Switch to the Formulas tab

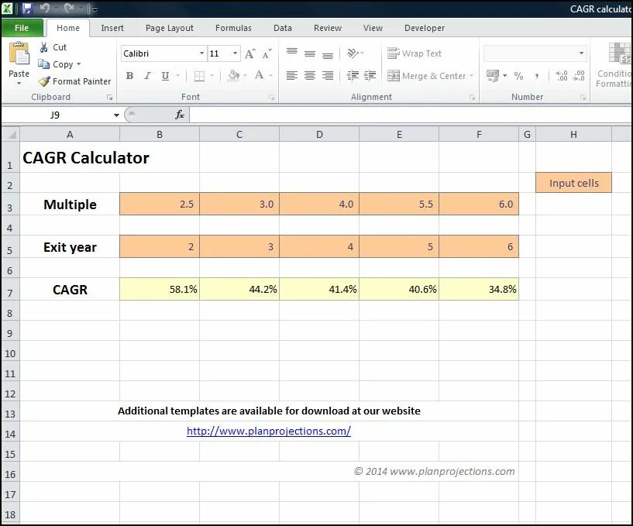(233, 28)
